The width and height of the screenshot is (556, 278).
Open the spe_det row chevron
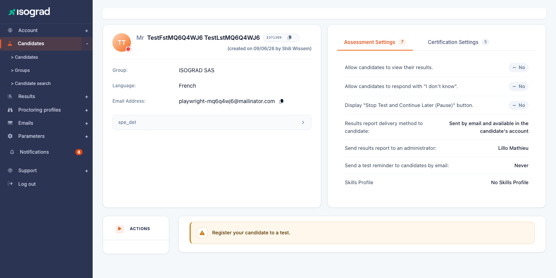tap(303, 122)
